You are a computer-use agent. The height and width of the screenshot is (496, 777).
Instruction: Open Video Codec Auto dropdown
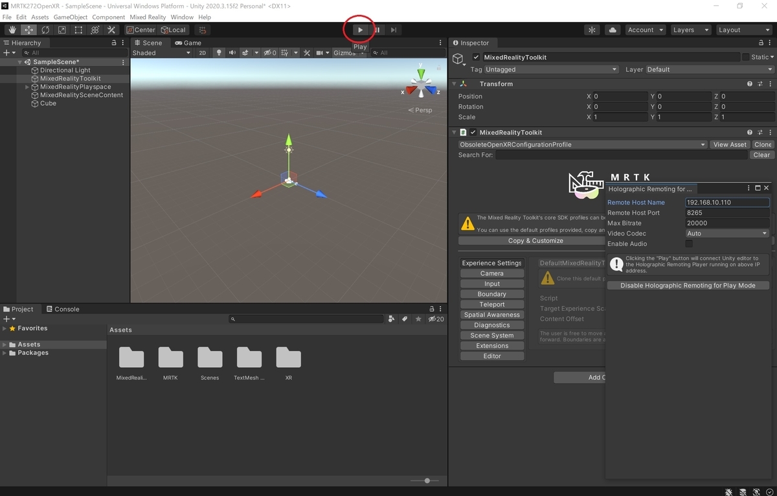pyautogui.click(x=727, y=233)
